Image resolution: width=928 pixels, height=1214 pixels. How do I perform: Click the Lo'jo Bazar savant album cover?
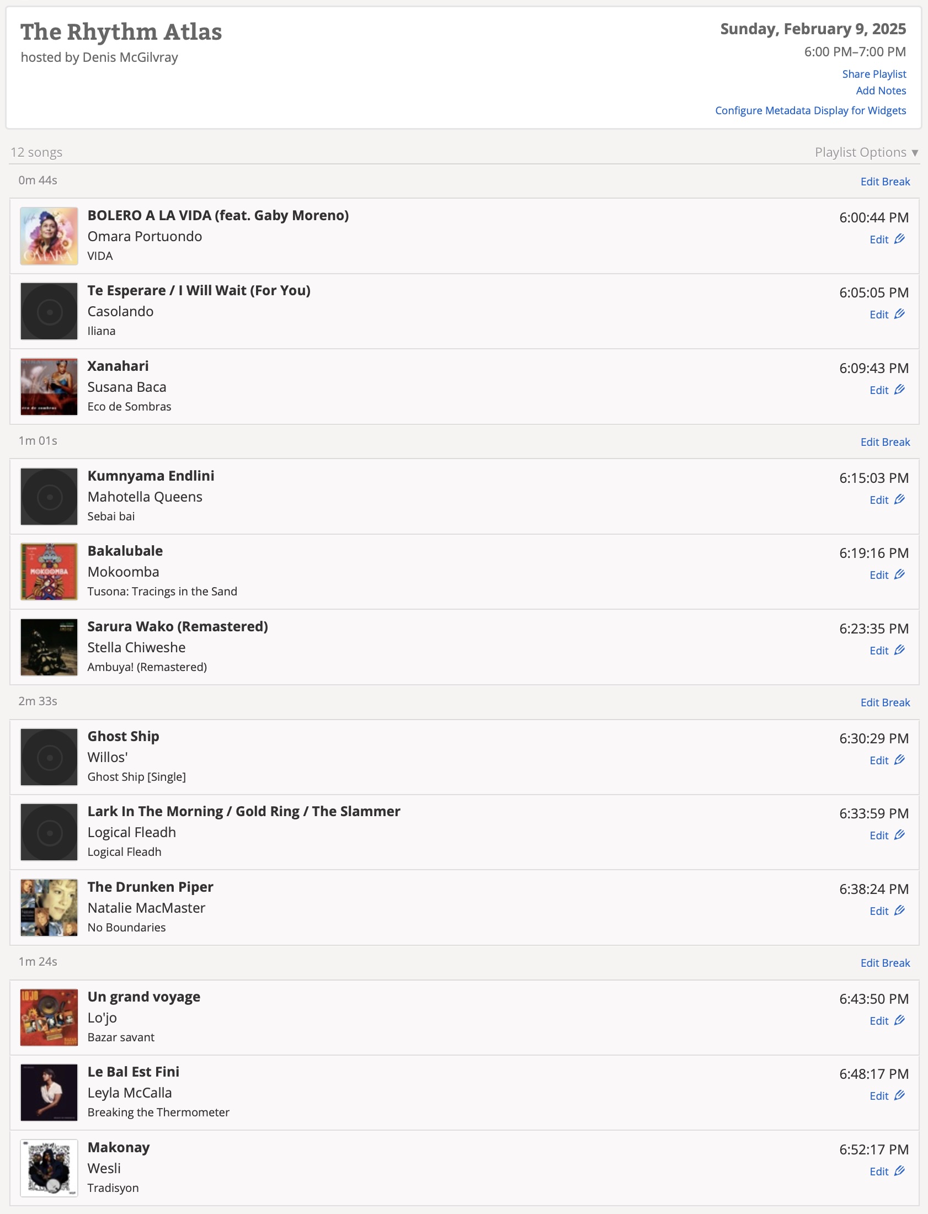click(49, 1018)
